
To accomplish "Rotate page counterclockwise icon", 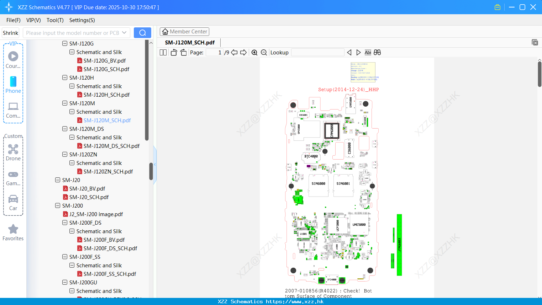I will 174,53.
